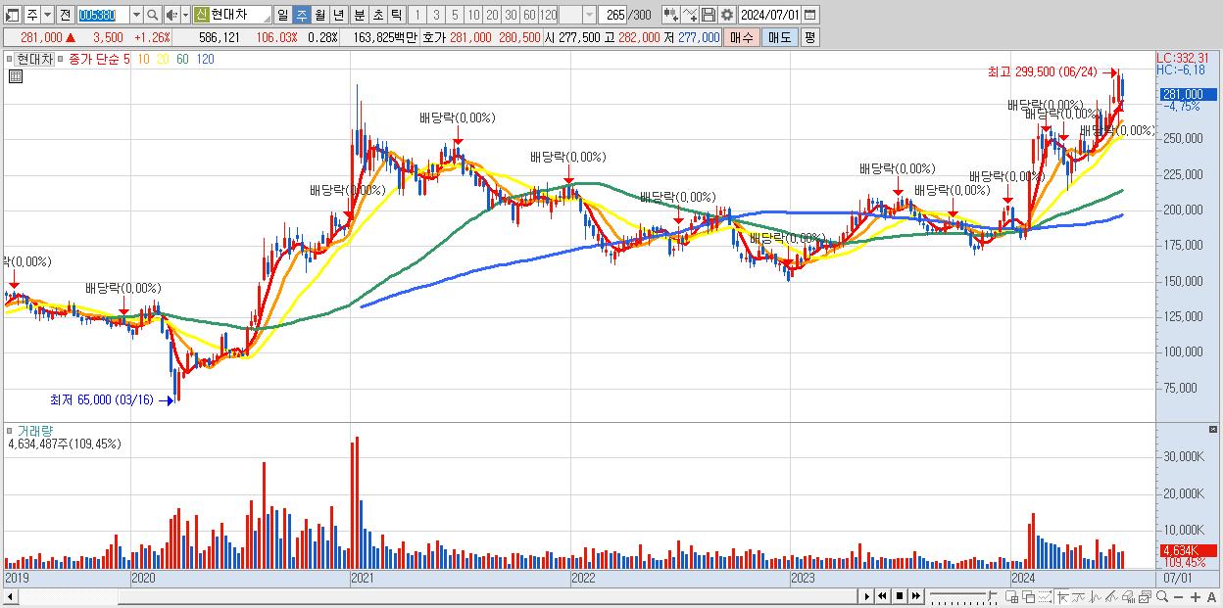Switch chart to yearly 년 period

click(x=338, y=15)
